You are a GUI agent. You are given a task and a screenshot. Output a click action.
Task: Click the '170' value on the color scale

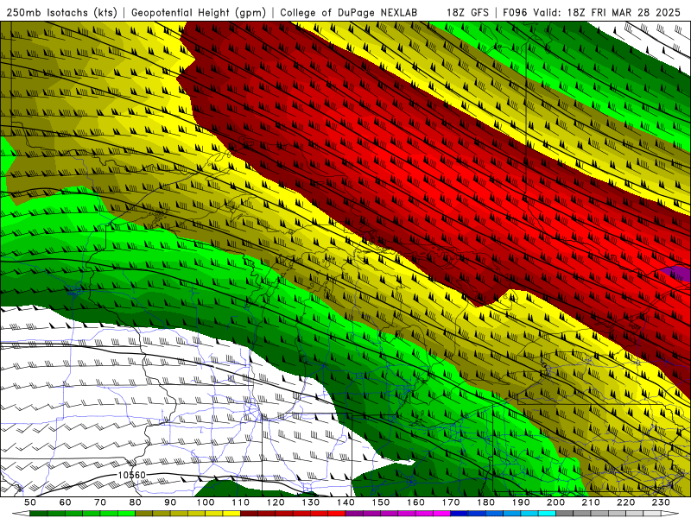point(451,502)
